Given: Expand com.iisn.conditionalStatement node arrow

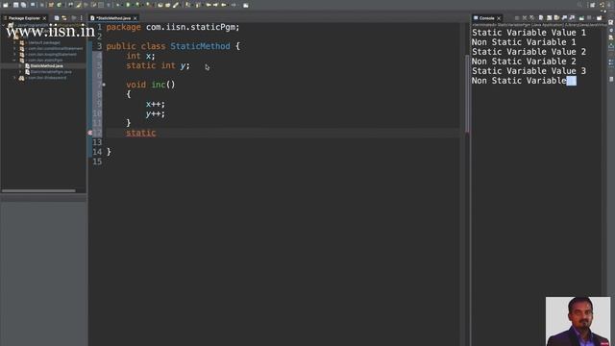Looking at the screenshot, I should pyautogui.click(x=15, y=48).
